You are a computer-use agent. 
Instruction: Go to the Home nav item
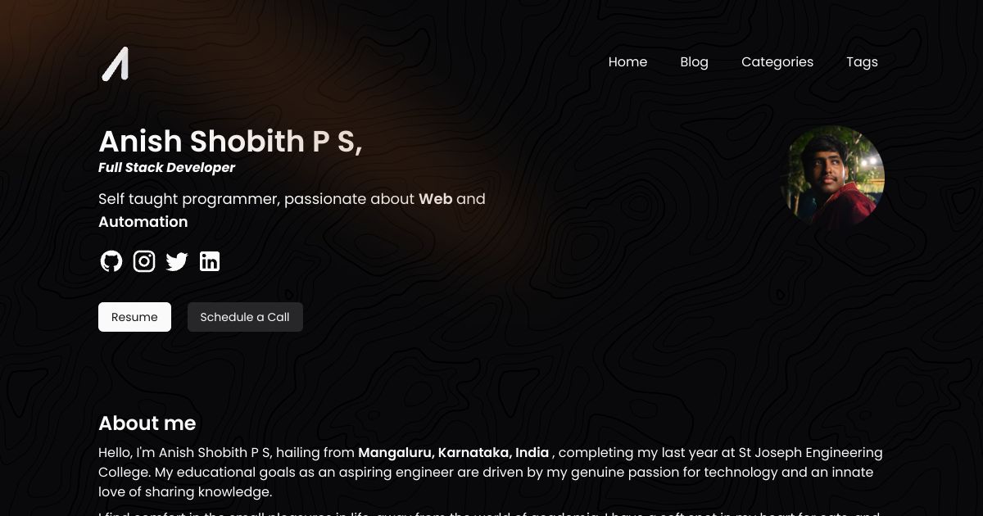coord(627,62)
